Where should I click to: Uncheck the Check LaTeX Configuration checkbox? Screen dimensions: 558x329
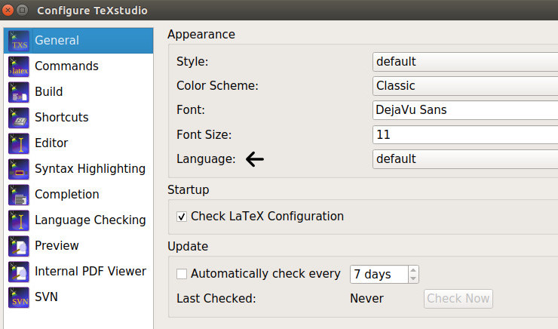coord(182,217)
